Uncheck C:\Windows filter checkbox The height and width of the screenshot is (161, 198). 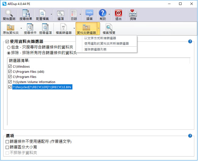[10, 66]
